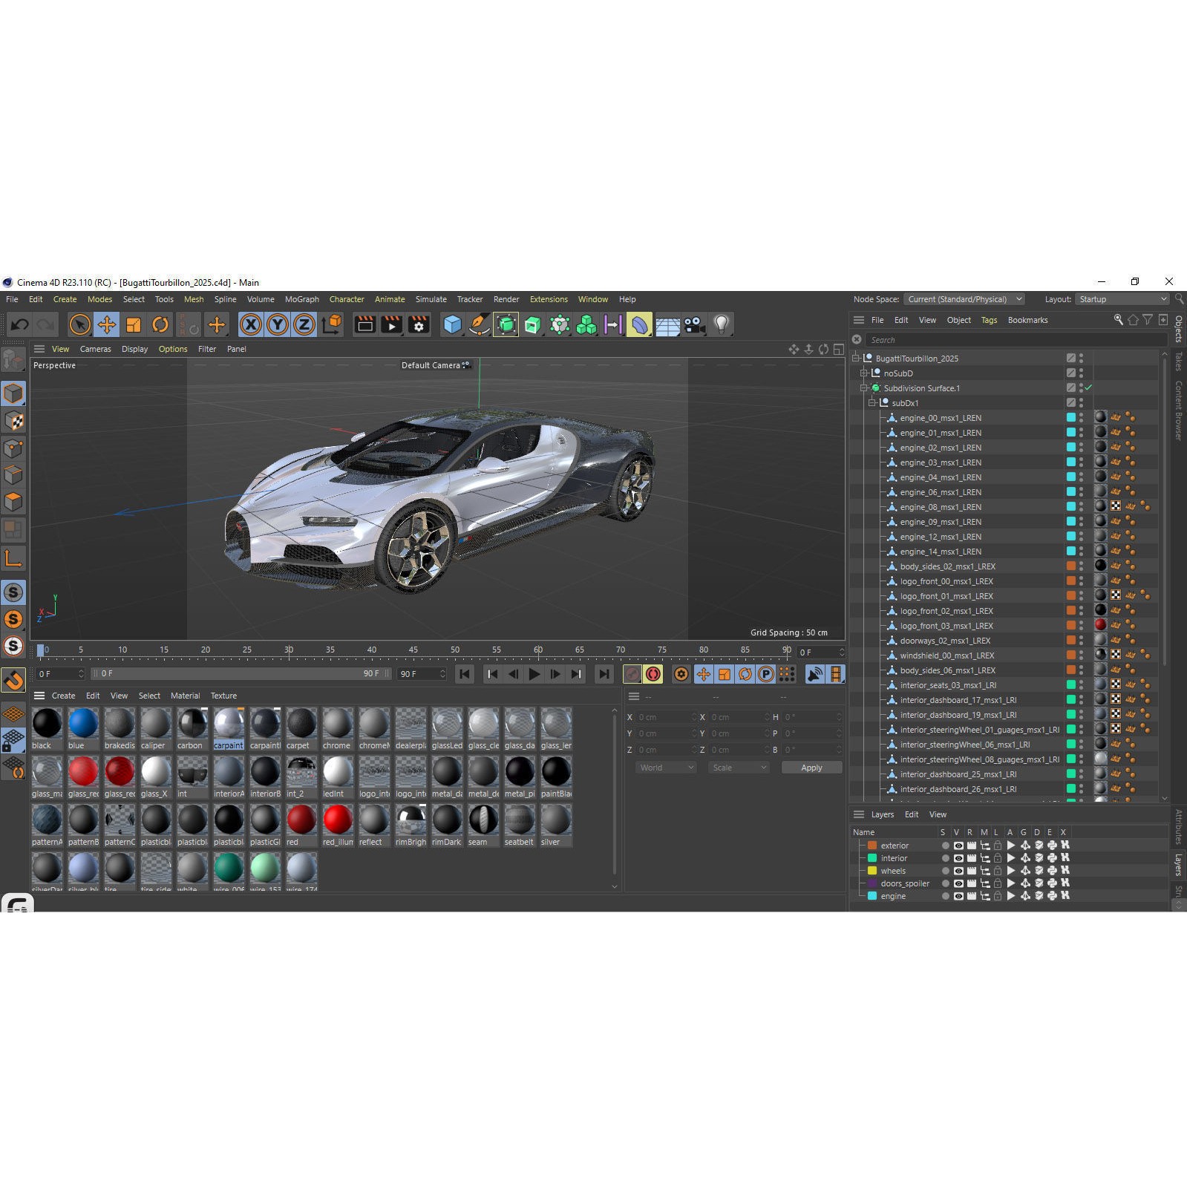
Task: Toggle solo for engine layer
Action: coord(945,896)
